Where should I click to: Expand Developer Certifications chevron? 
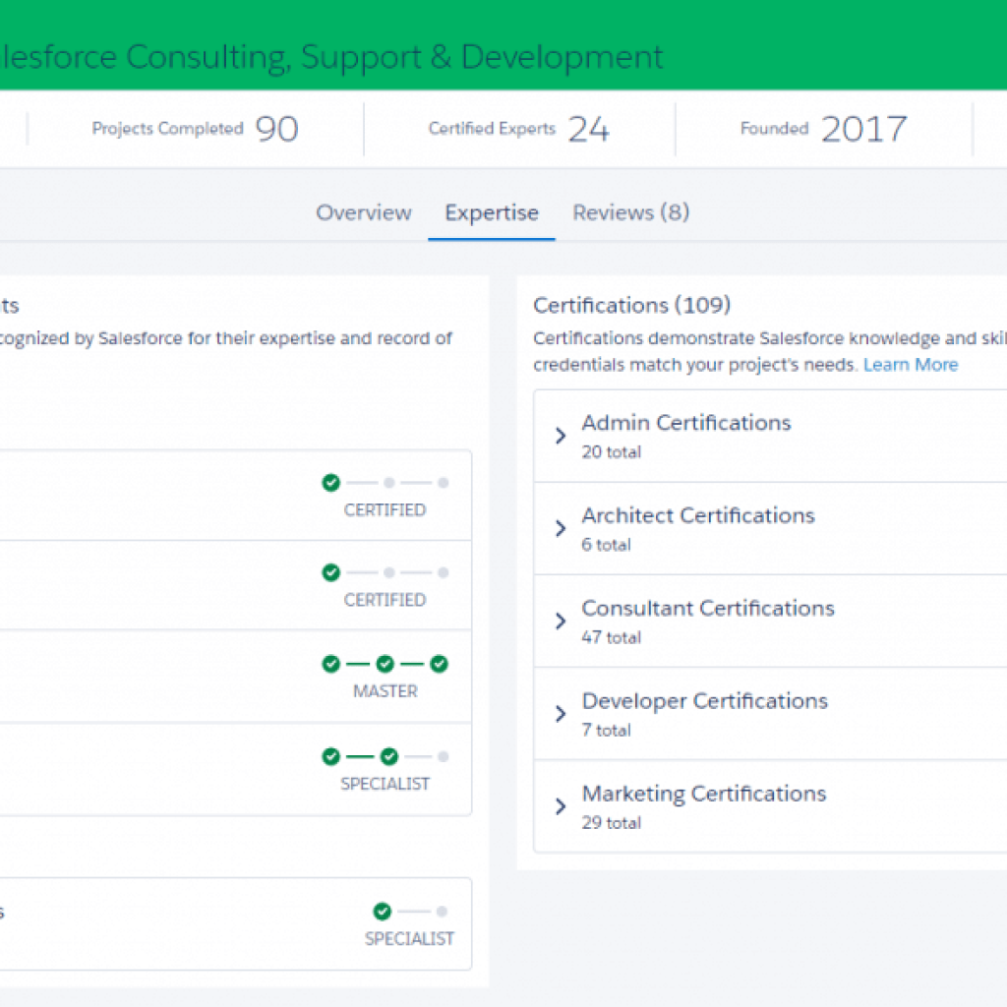point(561,714)
